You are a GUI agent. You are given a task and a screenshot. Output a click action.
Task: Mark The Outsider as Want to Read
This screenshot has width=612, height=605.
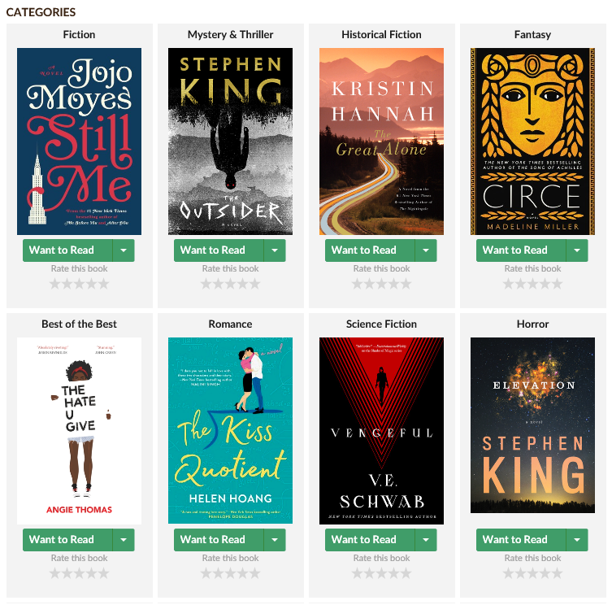tap(219, 250)
